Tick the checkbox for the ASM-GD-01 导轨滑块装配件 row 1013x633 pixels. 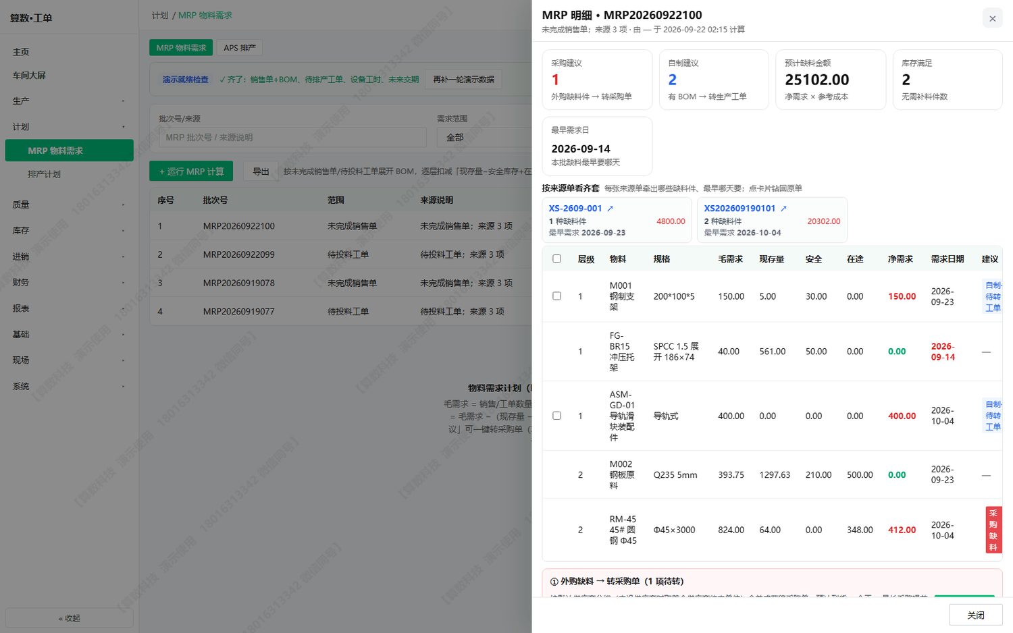(x=556, y=416)
